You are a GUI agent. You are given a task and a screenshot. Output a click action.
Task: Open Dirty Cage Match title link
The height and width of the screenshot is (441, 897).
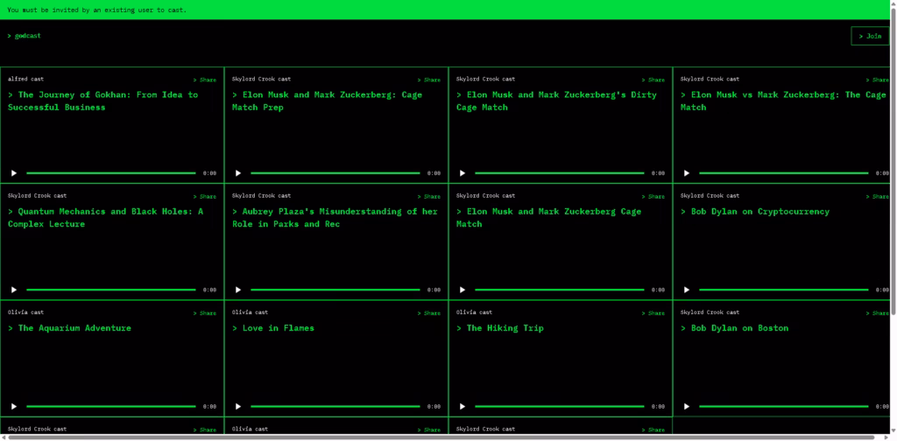coord(556,101)
